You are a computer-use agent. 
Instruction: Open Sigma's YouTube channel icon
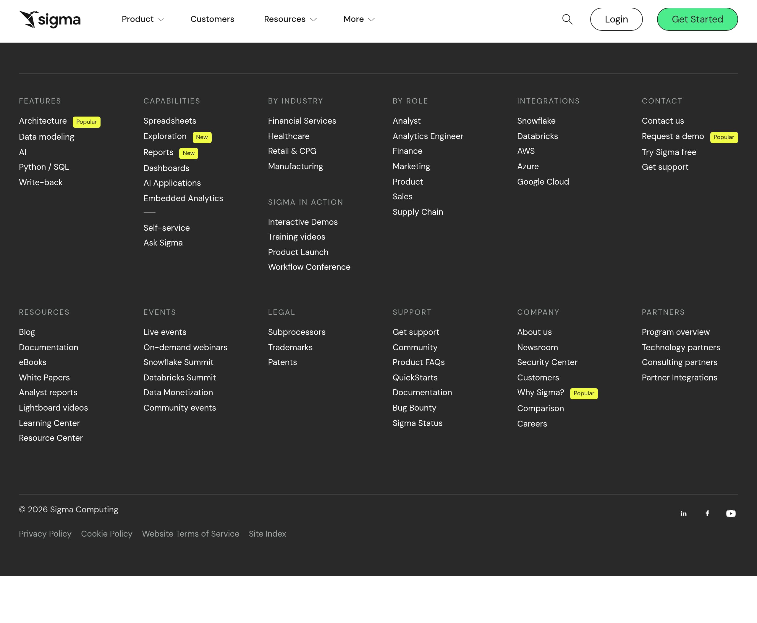pos(731,513)
